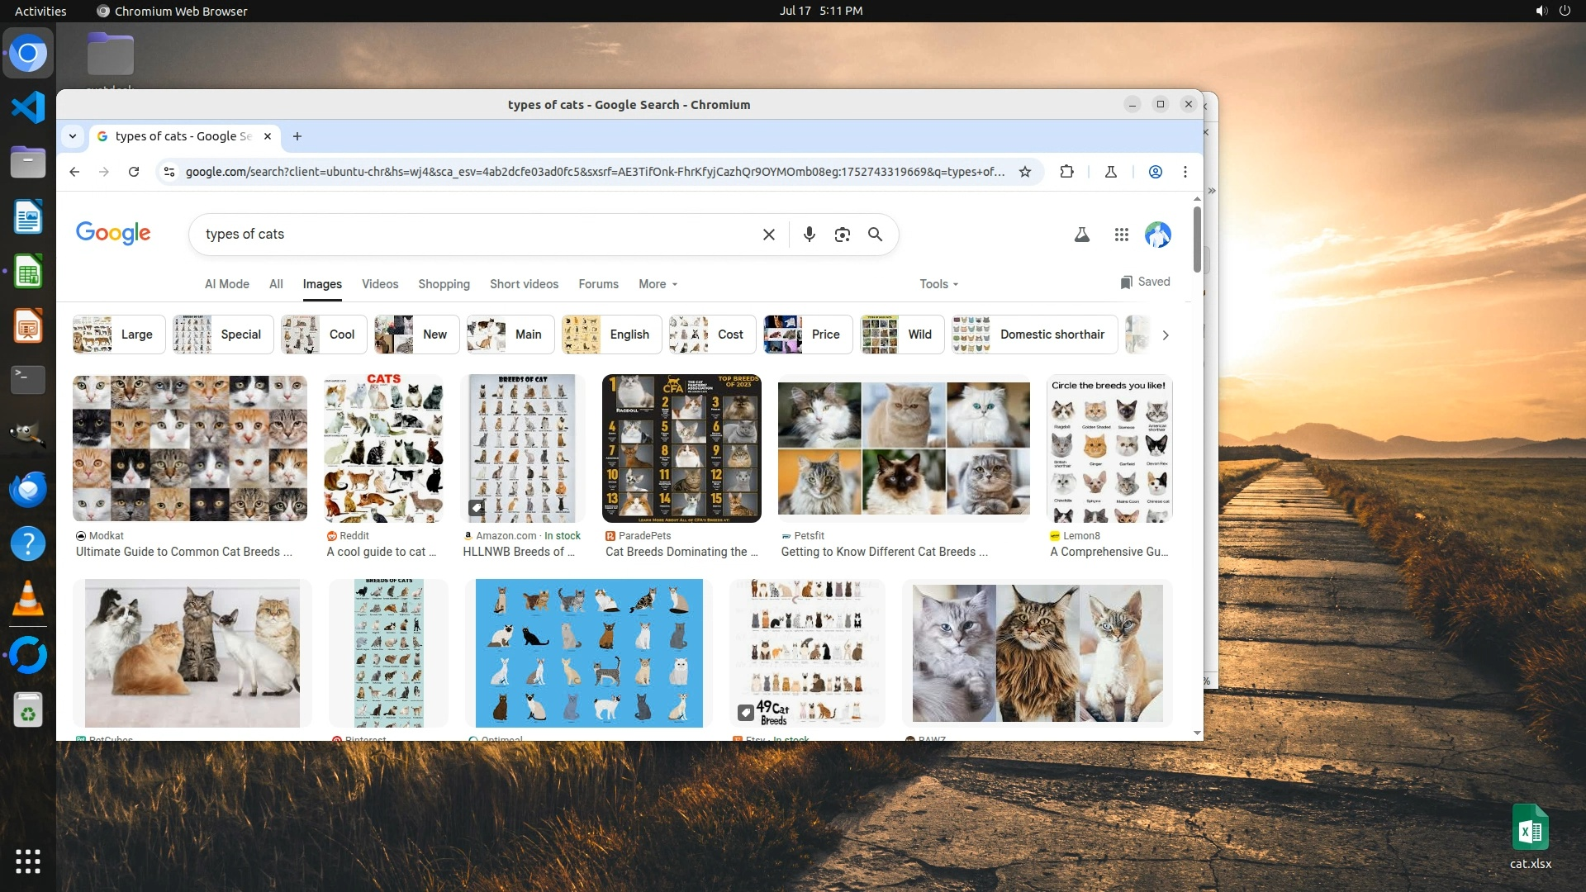Toggle the Wild filter chip
The width and height of the screenshot is (1586, 892).
coord(902,334)
